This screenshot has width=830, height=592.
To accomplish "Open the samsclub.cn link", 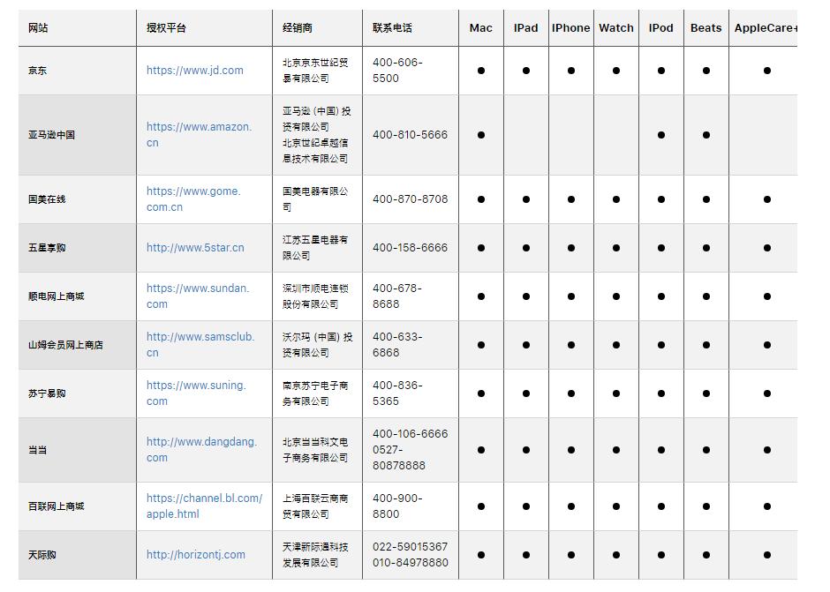I will pos(200,344).
